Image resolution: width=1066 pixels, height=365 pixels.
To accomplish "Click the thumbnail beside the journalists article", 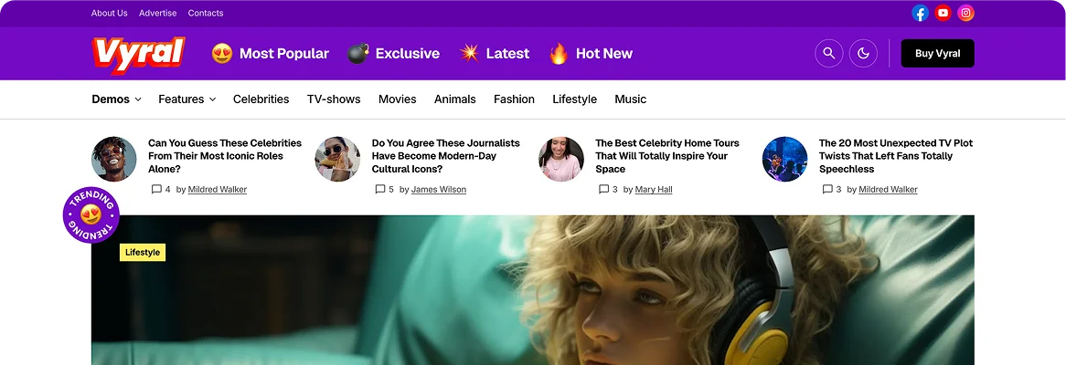I will [338, 159].
